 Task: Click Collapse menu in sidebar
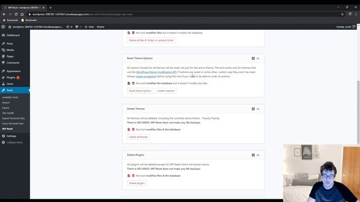pyautogui.click(x=15, y=143)
